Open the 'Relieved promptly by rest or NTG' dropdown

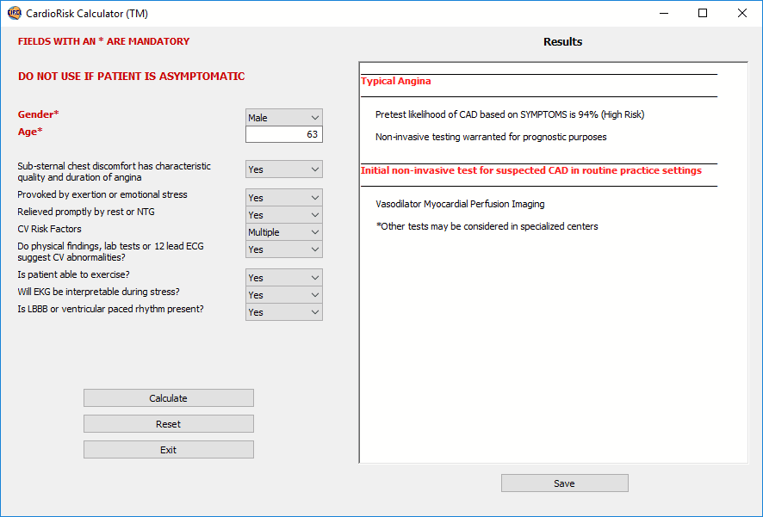point(284,215)
